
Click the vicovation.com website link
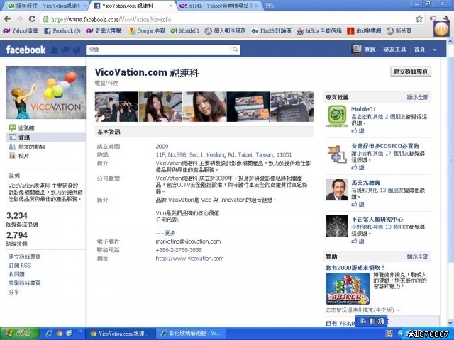pyautogui.click(x=189, y=258)
